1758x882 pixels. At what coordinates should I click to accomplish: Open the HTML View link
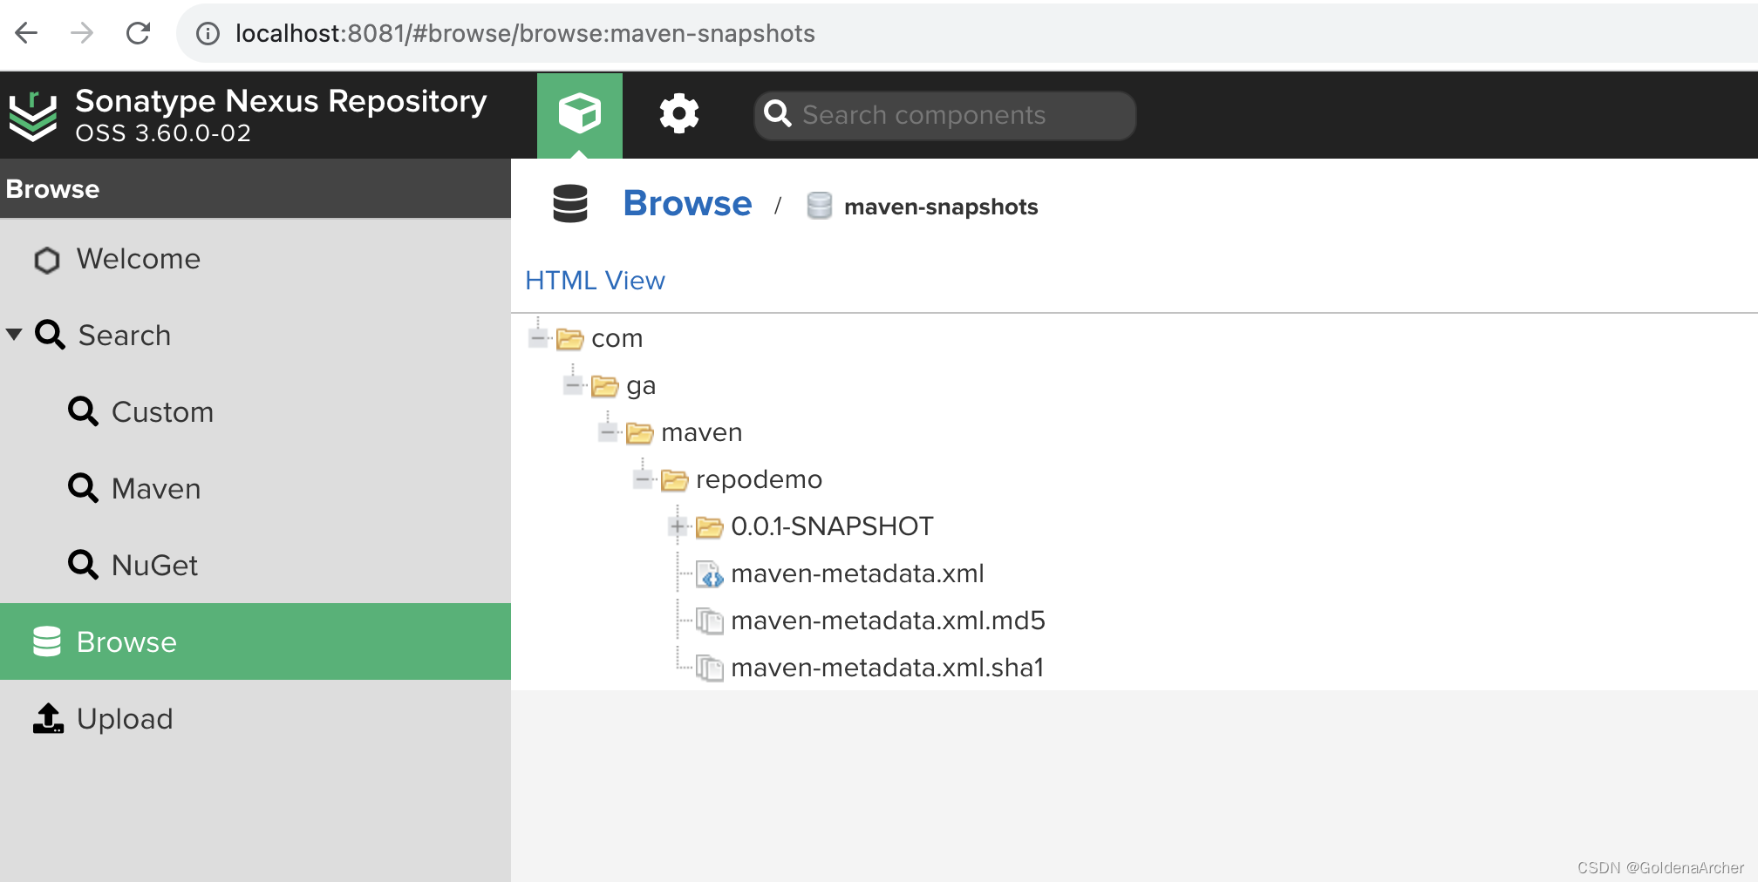pos(595,281)
